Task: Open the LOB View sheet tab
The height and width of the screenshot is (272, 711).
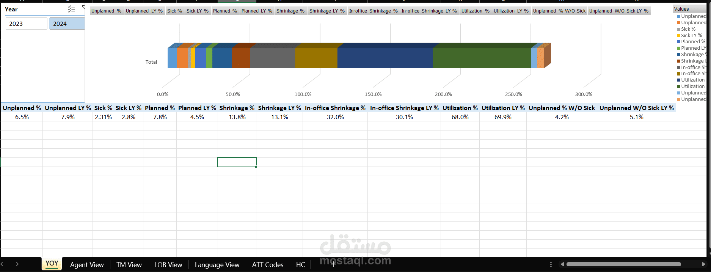Action: tap(168, 265)
